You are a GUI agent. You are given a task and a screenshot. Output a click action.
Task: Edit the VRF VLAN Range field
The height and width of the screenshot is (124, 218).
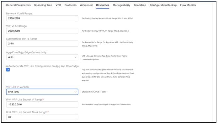point(42,31)
